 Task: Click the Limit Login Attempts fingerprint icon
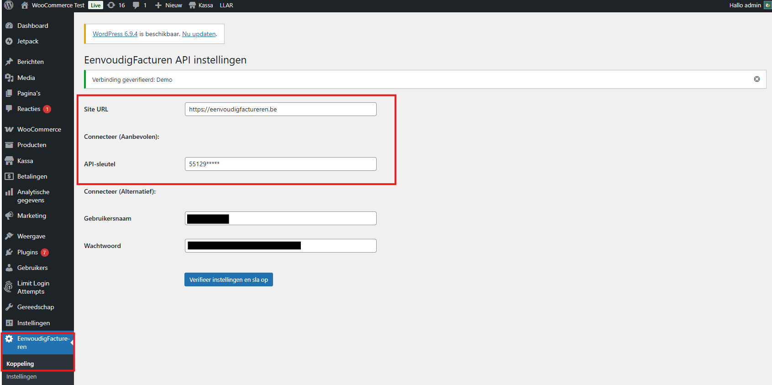(x=9, y=287)
